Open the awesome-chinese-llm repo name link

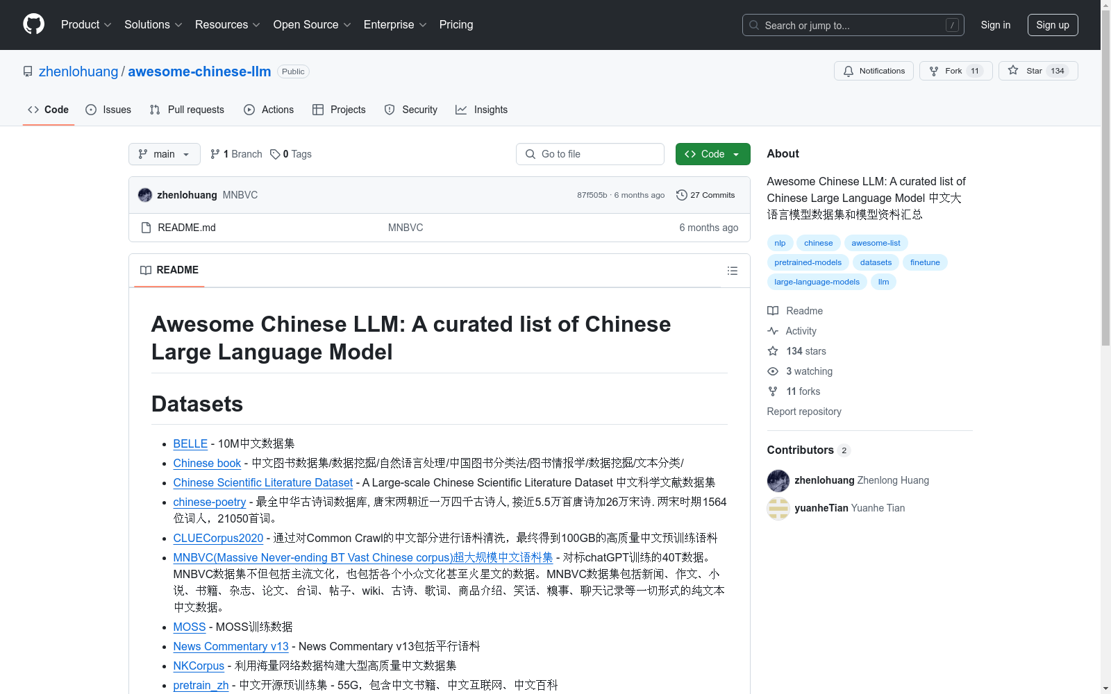coord(199,71)
